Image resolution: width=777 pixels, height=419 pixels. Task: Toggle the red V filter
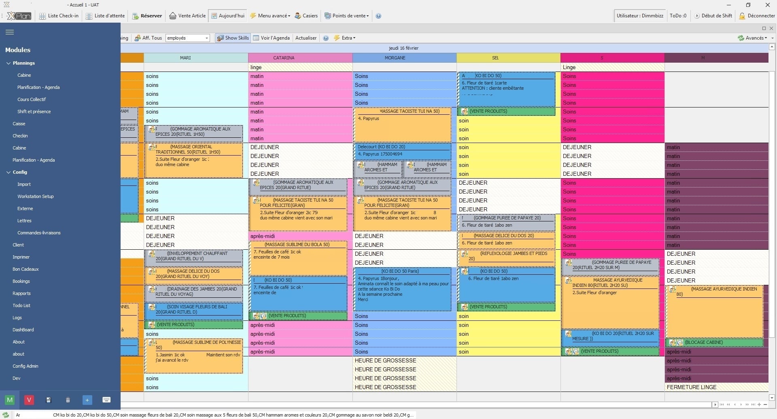[x=29, y=400]
